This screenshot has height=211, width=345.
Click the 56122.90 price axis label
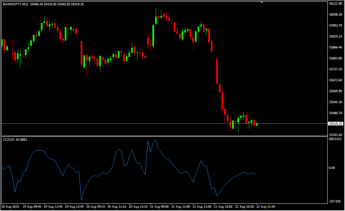pos(335,4)
